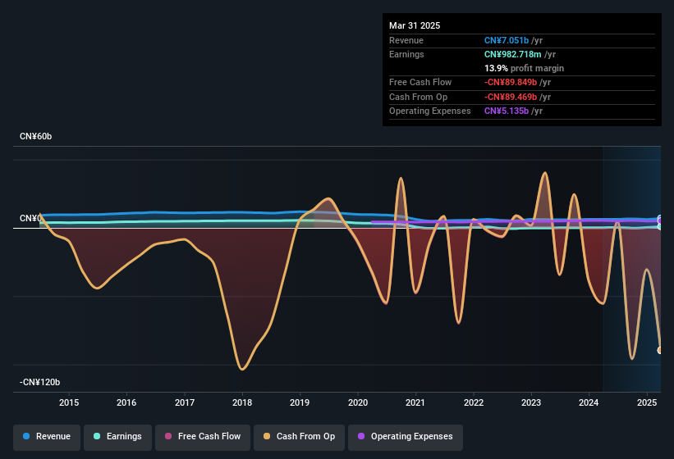Image resolution: width=674 pixels, height=459 pixels.
Task: Click the 2023 label on the x-axis
Action: 531,402
